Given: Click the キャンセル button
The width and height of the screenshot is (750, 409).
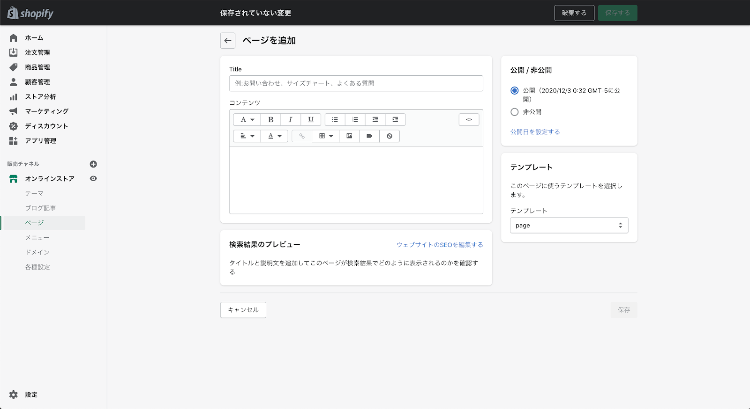Looking at the screenshot, I should coord(243,310).
